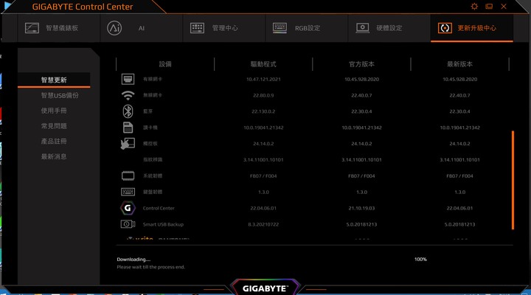This screenshot has width=531, height=295.
Task: Click the wired network card icon
Action: (x=128, y=79)
